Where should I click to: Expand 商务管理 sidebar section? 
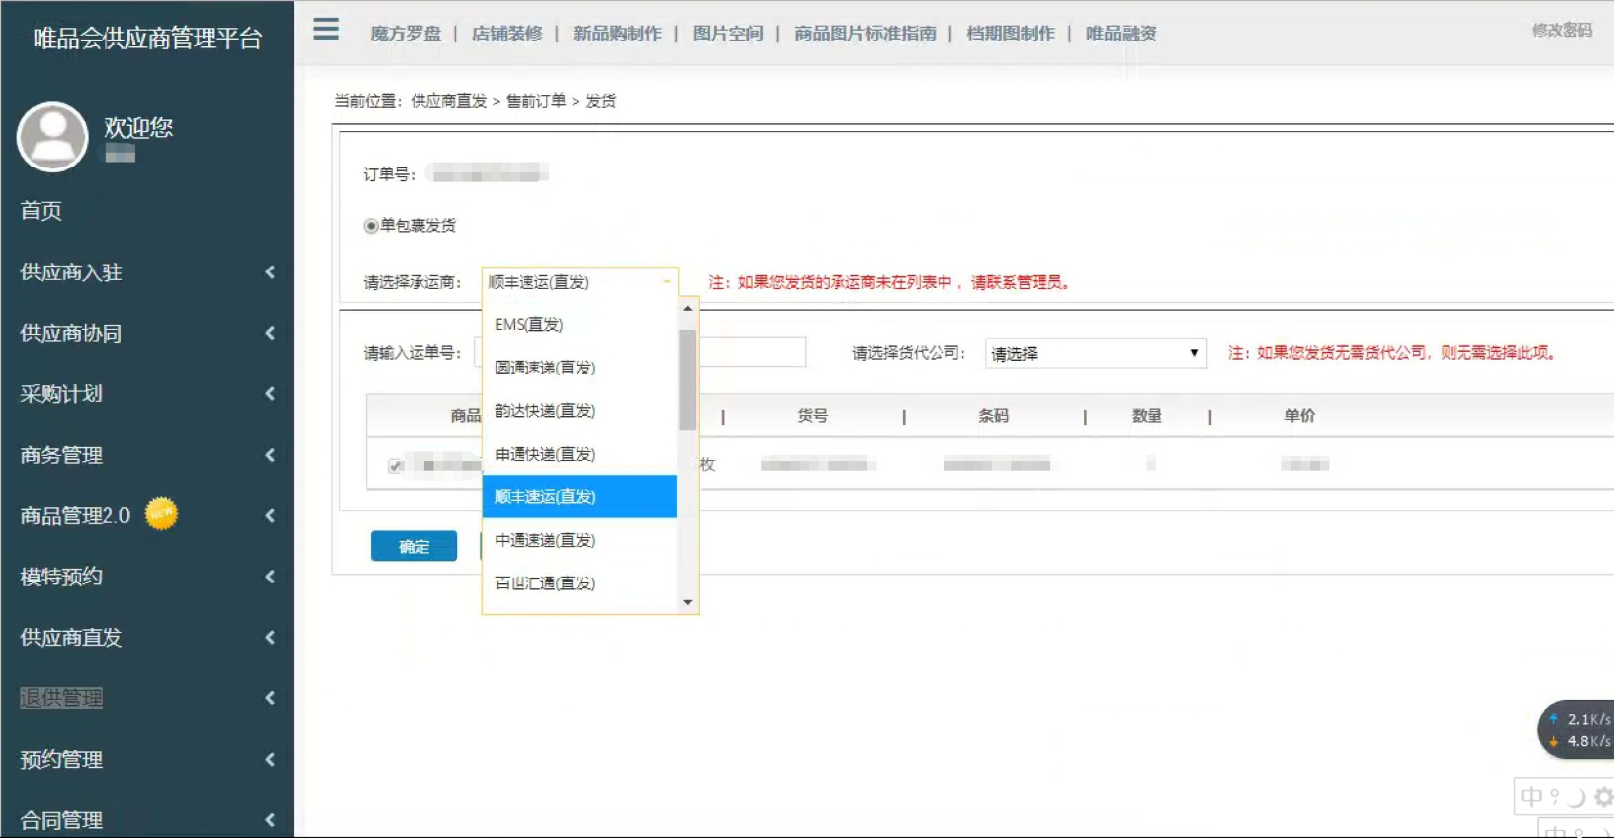pos(147,455)
